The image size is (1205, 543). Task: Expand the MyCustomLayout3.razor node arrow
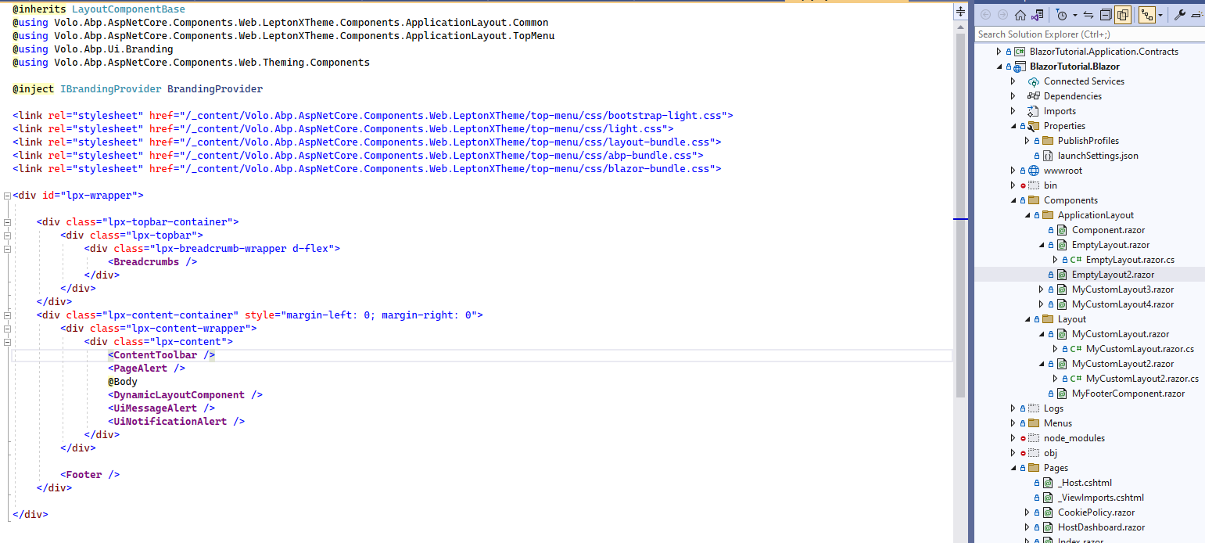tap(1041, 289)
